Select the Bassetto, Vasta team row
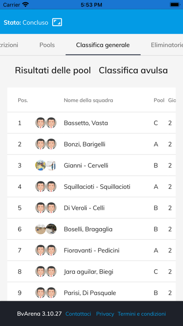 [91, 123]
